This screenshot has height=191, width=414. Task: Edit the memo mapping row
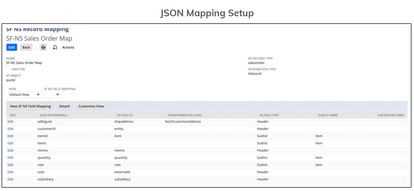(x=10, y=150)
